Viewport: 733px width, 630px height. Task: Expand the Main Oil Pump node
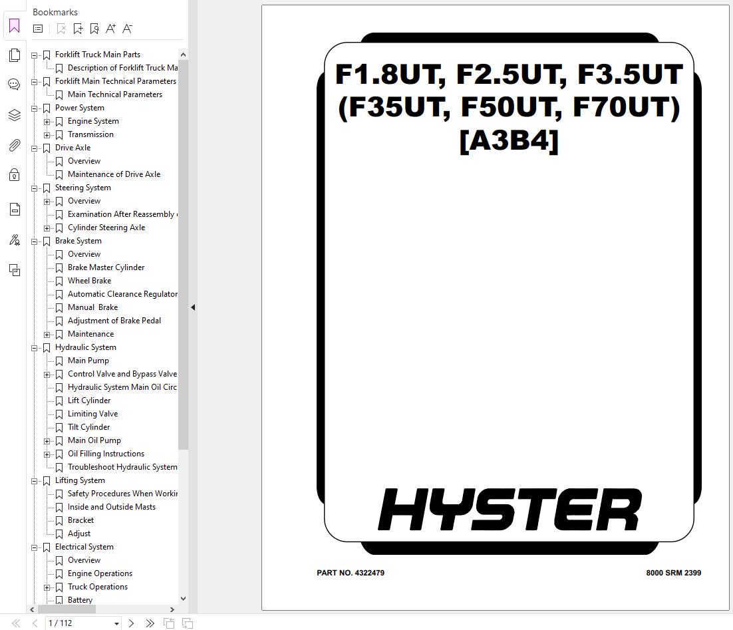47,441
